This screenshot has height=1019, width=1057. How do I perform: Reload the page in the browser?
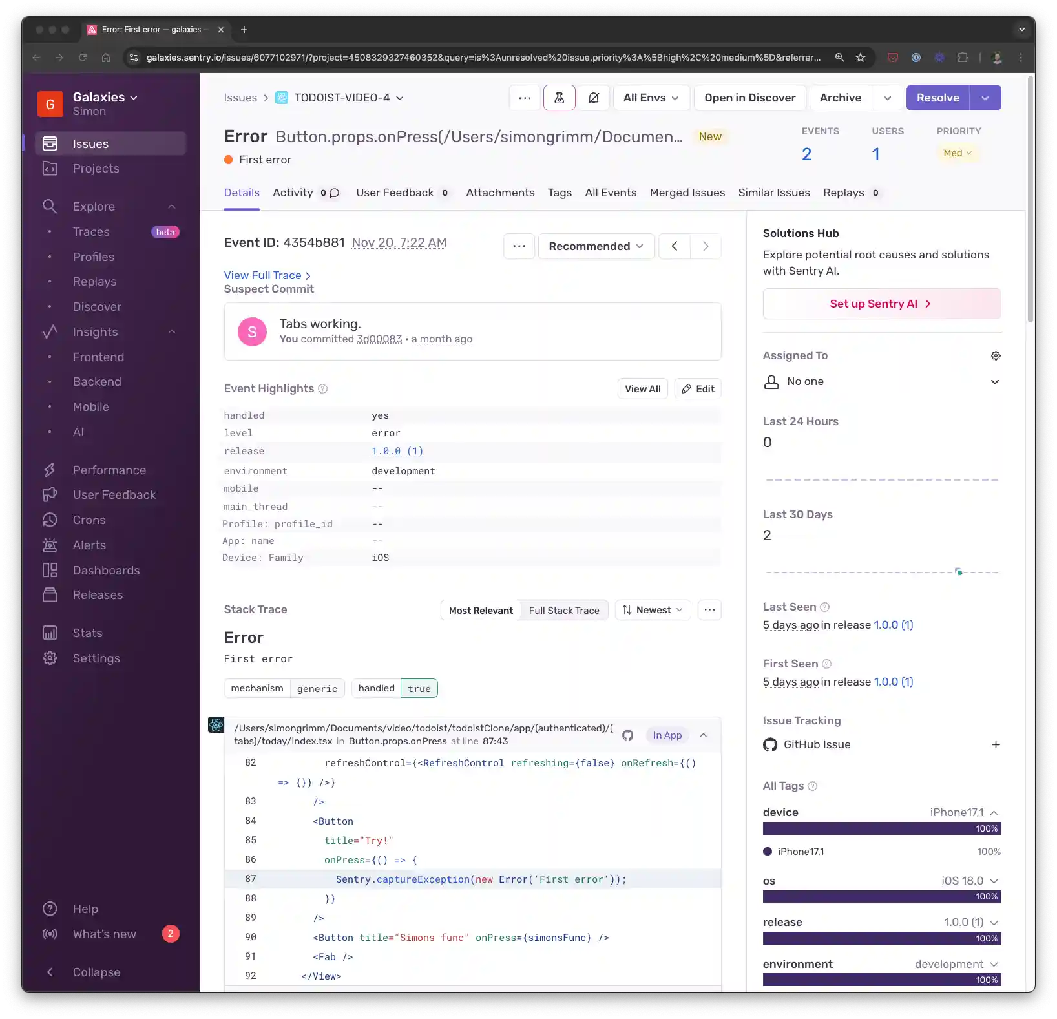click(x=83, y=58)
